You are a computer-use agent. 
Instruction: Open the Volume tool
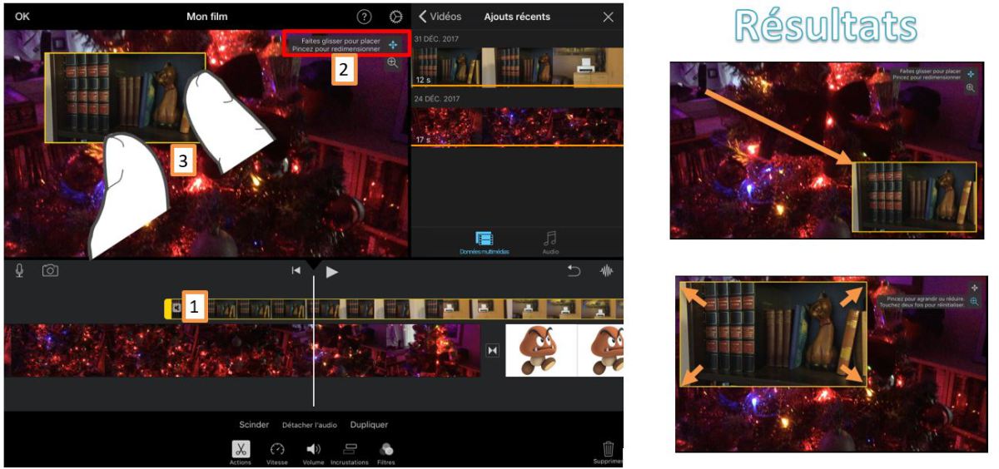pos(314,453)
